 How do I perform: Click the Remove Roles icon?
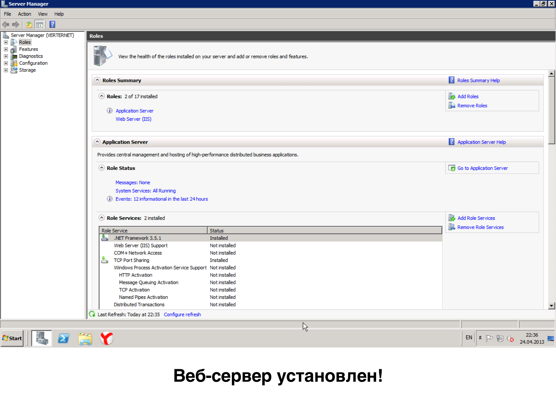452,106
